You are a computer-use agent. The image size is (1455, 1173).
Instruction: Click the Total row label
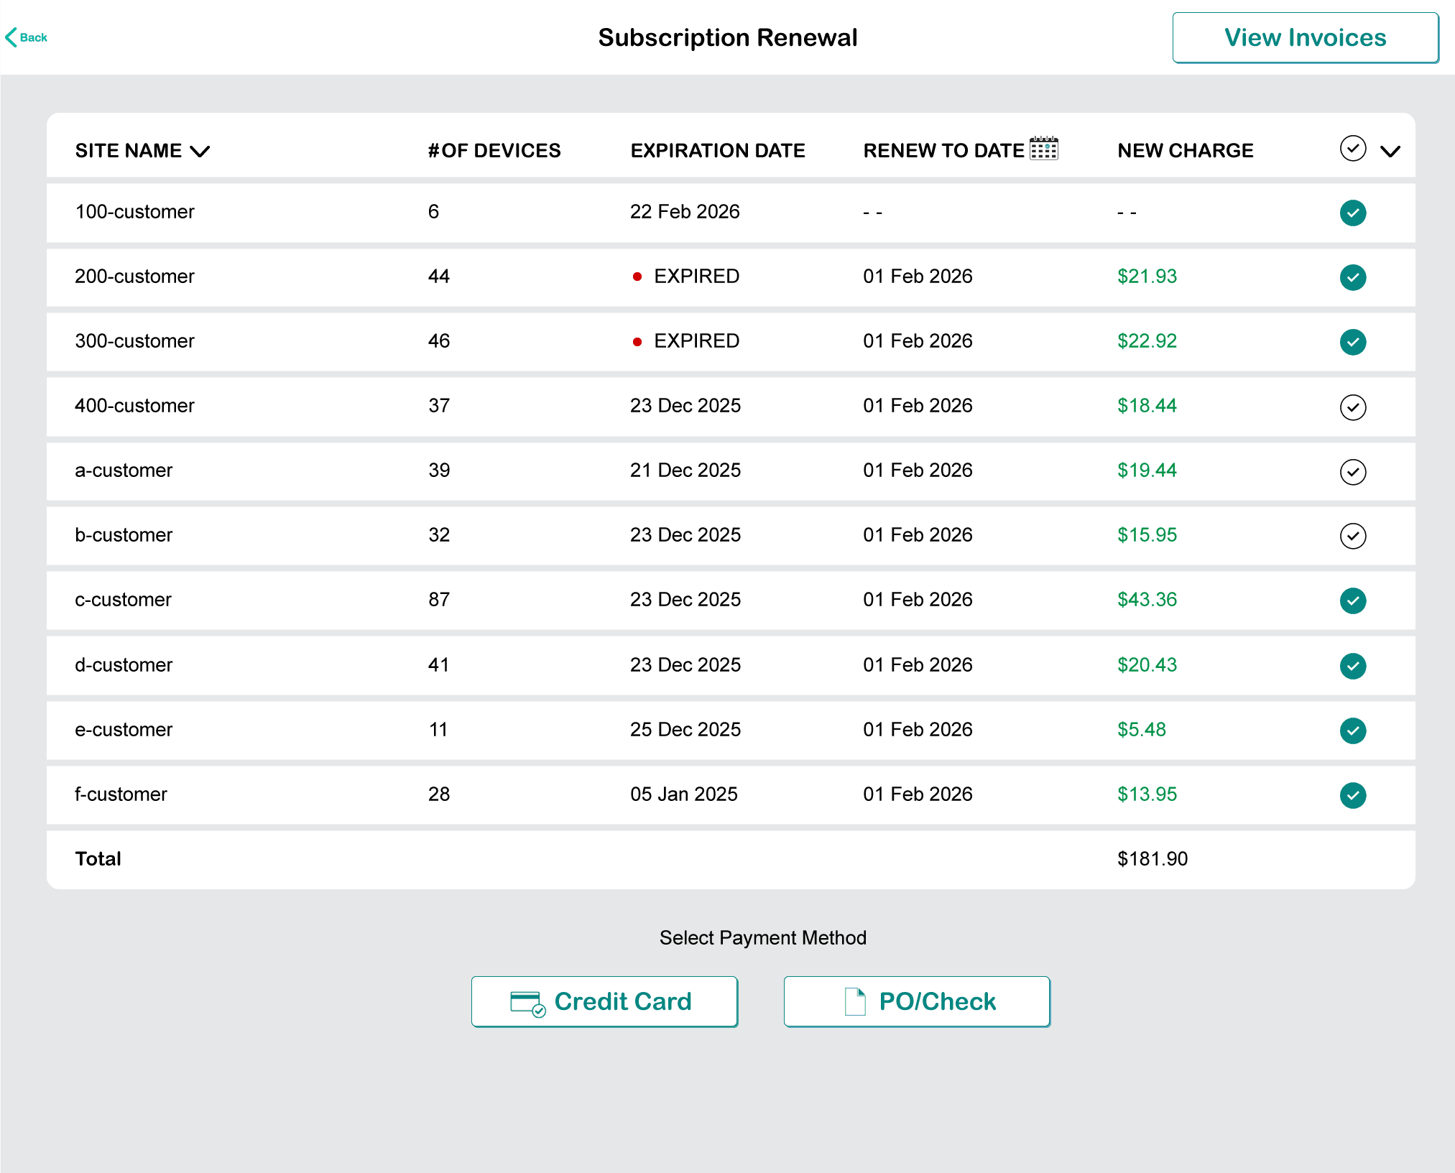click(x=98, y=859)
